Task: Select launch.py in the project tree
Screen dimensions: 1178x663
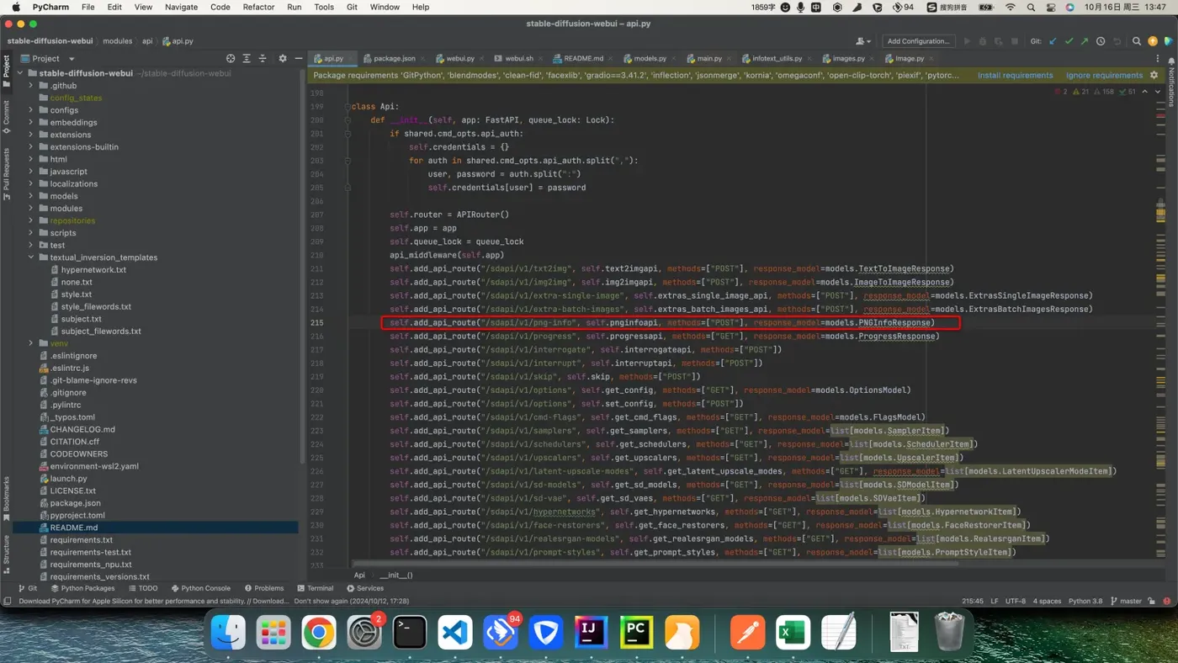Action: click(68, 479)
